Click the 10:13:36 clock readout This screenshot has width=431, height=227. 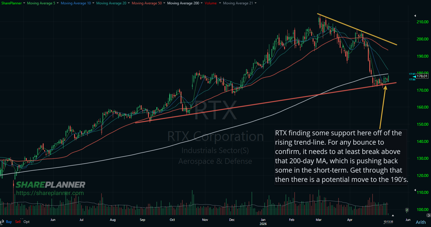(388, 222)
